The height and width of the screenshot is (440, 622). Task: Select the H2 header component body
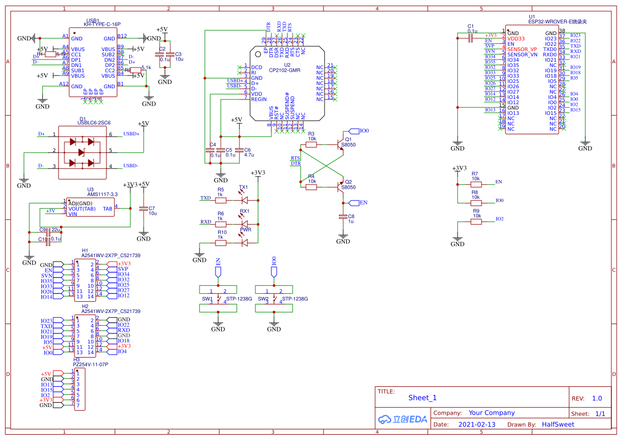pos(85,336)
